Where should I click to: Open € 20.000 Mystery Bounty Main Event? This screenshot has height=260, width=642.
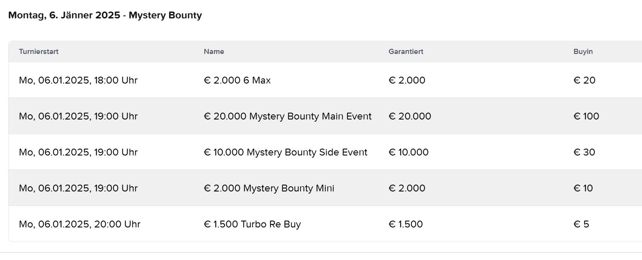click(288, 116)
